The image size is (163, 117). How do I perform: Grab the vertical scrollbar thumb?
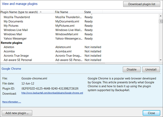[160, 21]
